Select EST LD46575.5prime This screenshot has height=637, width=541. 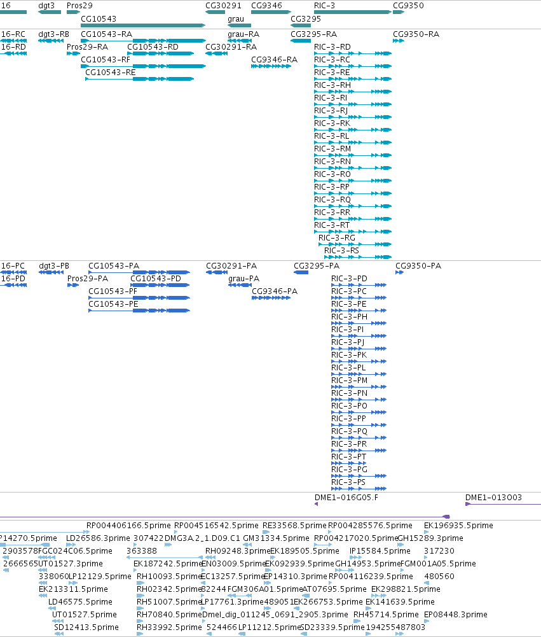pos(80,601)
